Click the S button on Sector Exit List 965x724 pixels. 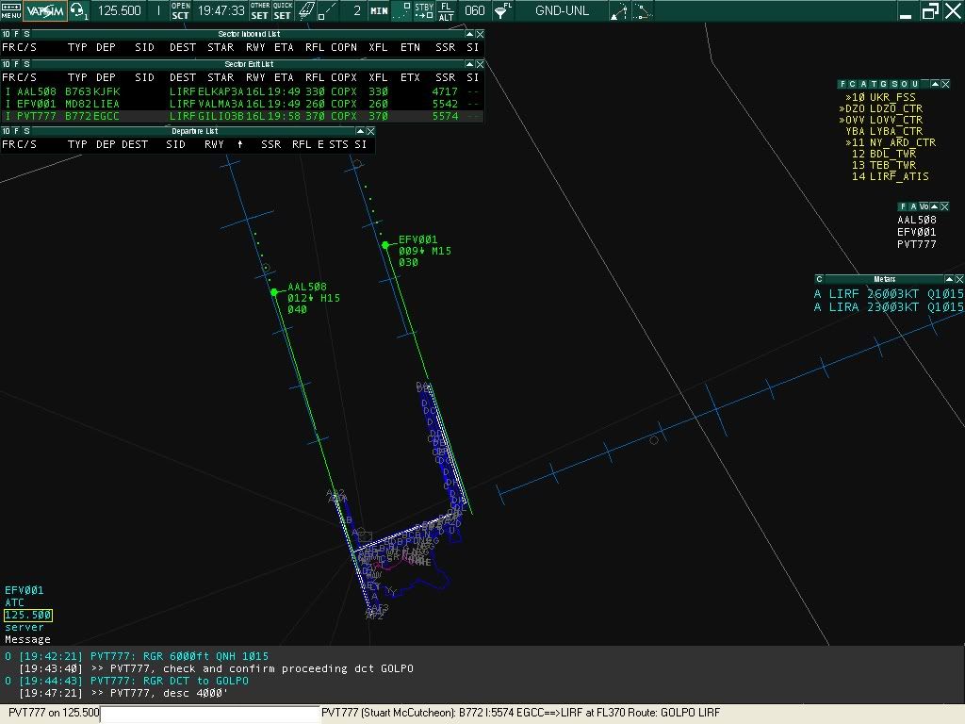(x=26, y=64)
